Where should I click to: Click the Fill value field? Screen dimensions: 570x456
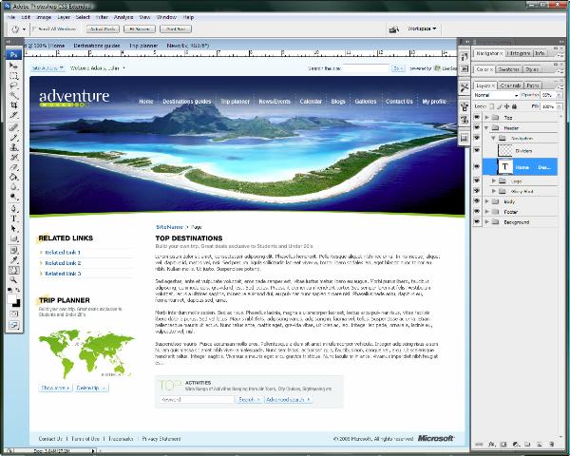tap(548, 106)
